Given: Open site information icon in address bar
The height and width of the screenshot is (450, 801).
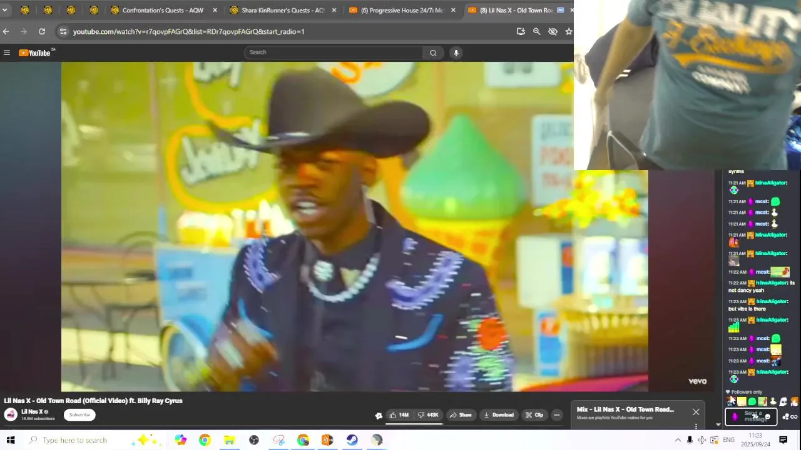Looking at the screenshot, I should coord(63,31).
